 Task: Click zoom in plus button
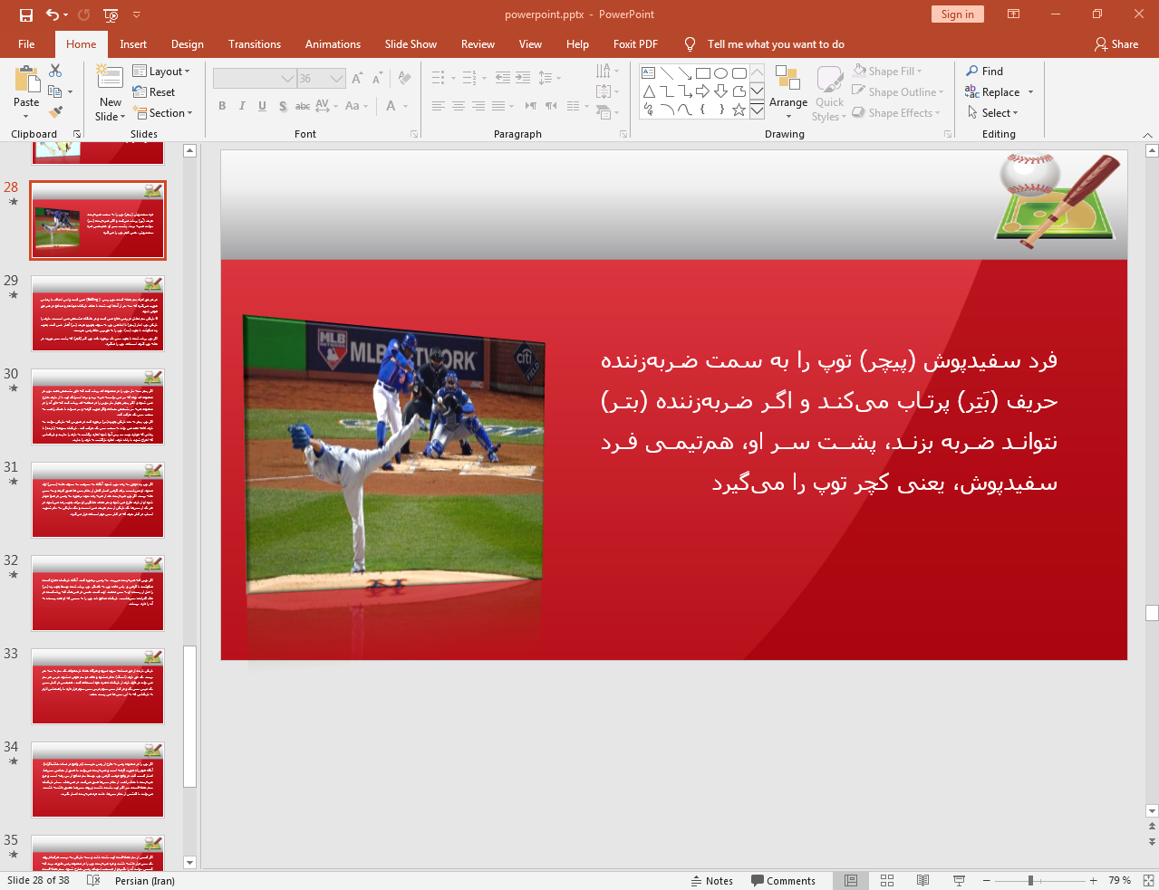[1094, 880]
